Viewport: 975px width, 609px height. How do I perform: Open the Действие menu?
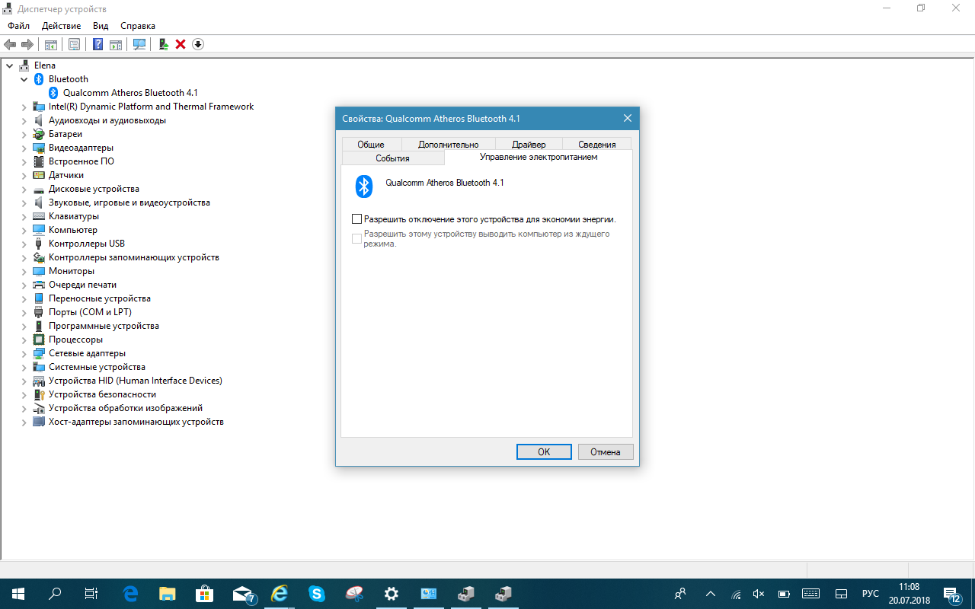pyautogui.click(x=61, y=26)
